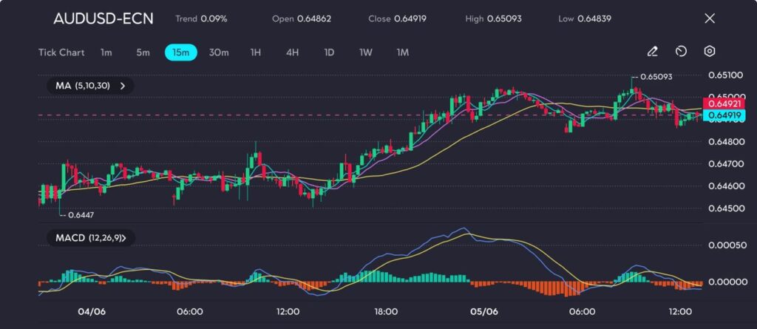Viewport: 757px width, 329px height.
Task: Choose the 1M monthly timeframe
Action: pos(402,52)
